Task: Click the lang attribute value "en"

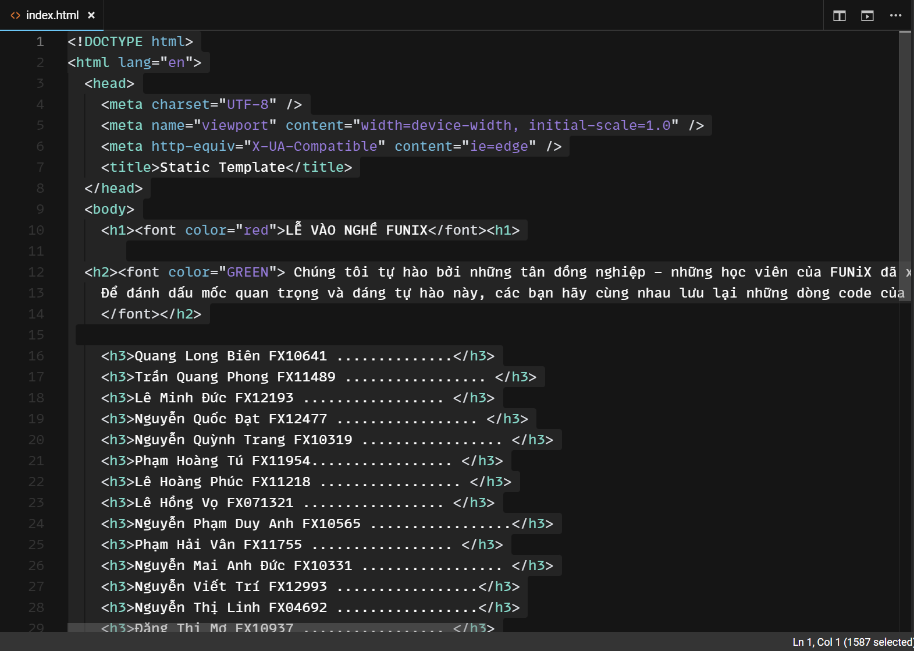Action: coord(176,63)
